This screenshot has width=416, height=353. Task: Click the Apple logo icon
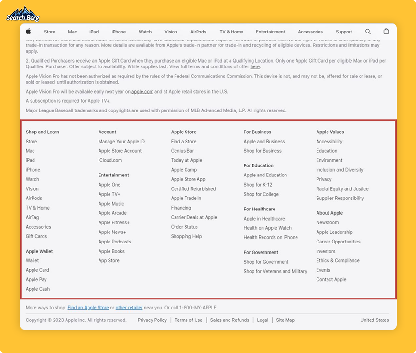pos(28,32)
